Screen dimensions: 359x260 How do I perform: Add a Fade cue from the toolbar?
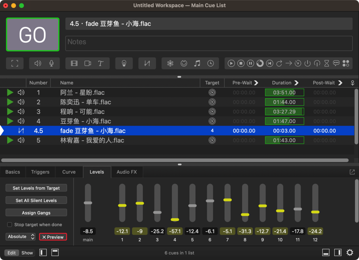click(x=147, y=63)
